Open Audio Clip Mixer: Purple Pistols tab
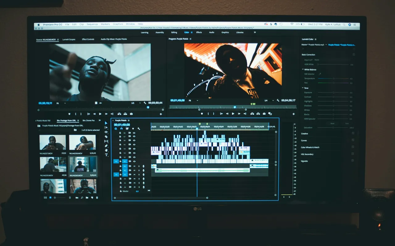This screenshot has height=246, width=395. [x=114, y=39]
